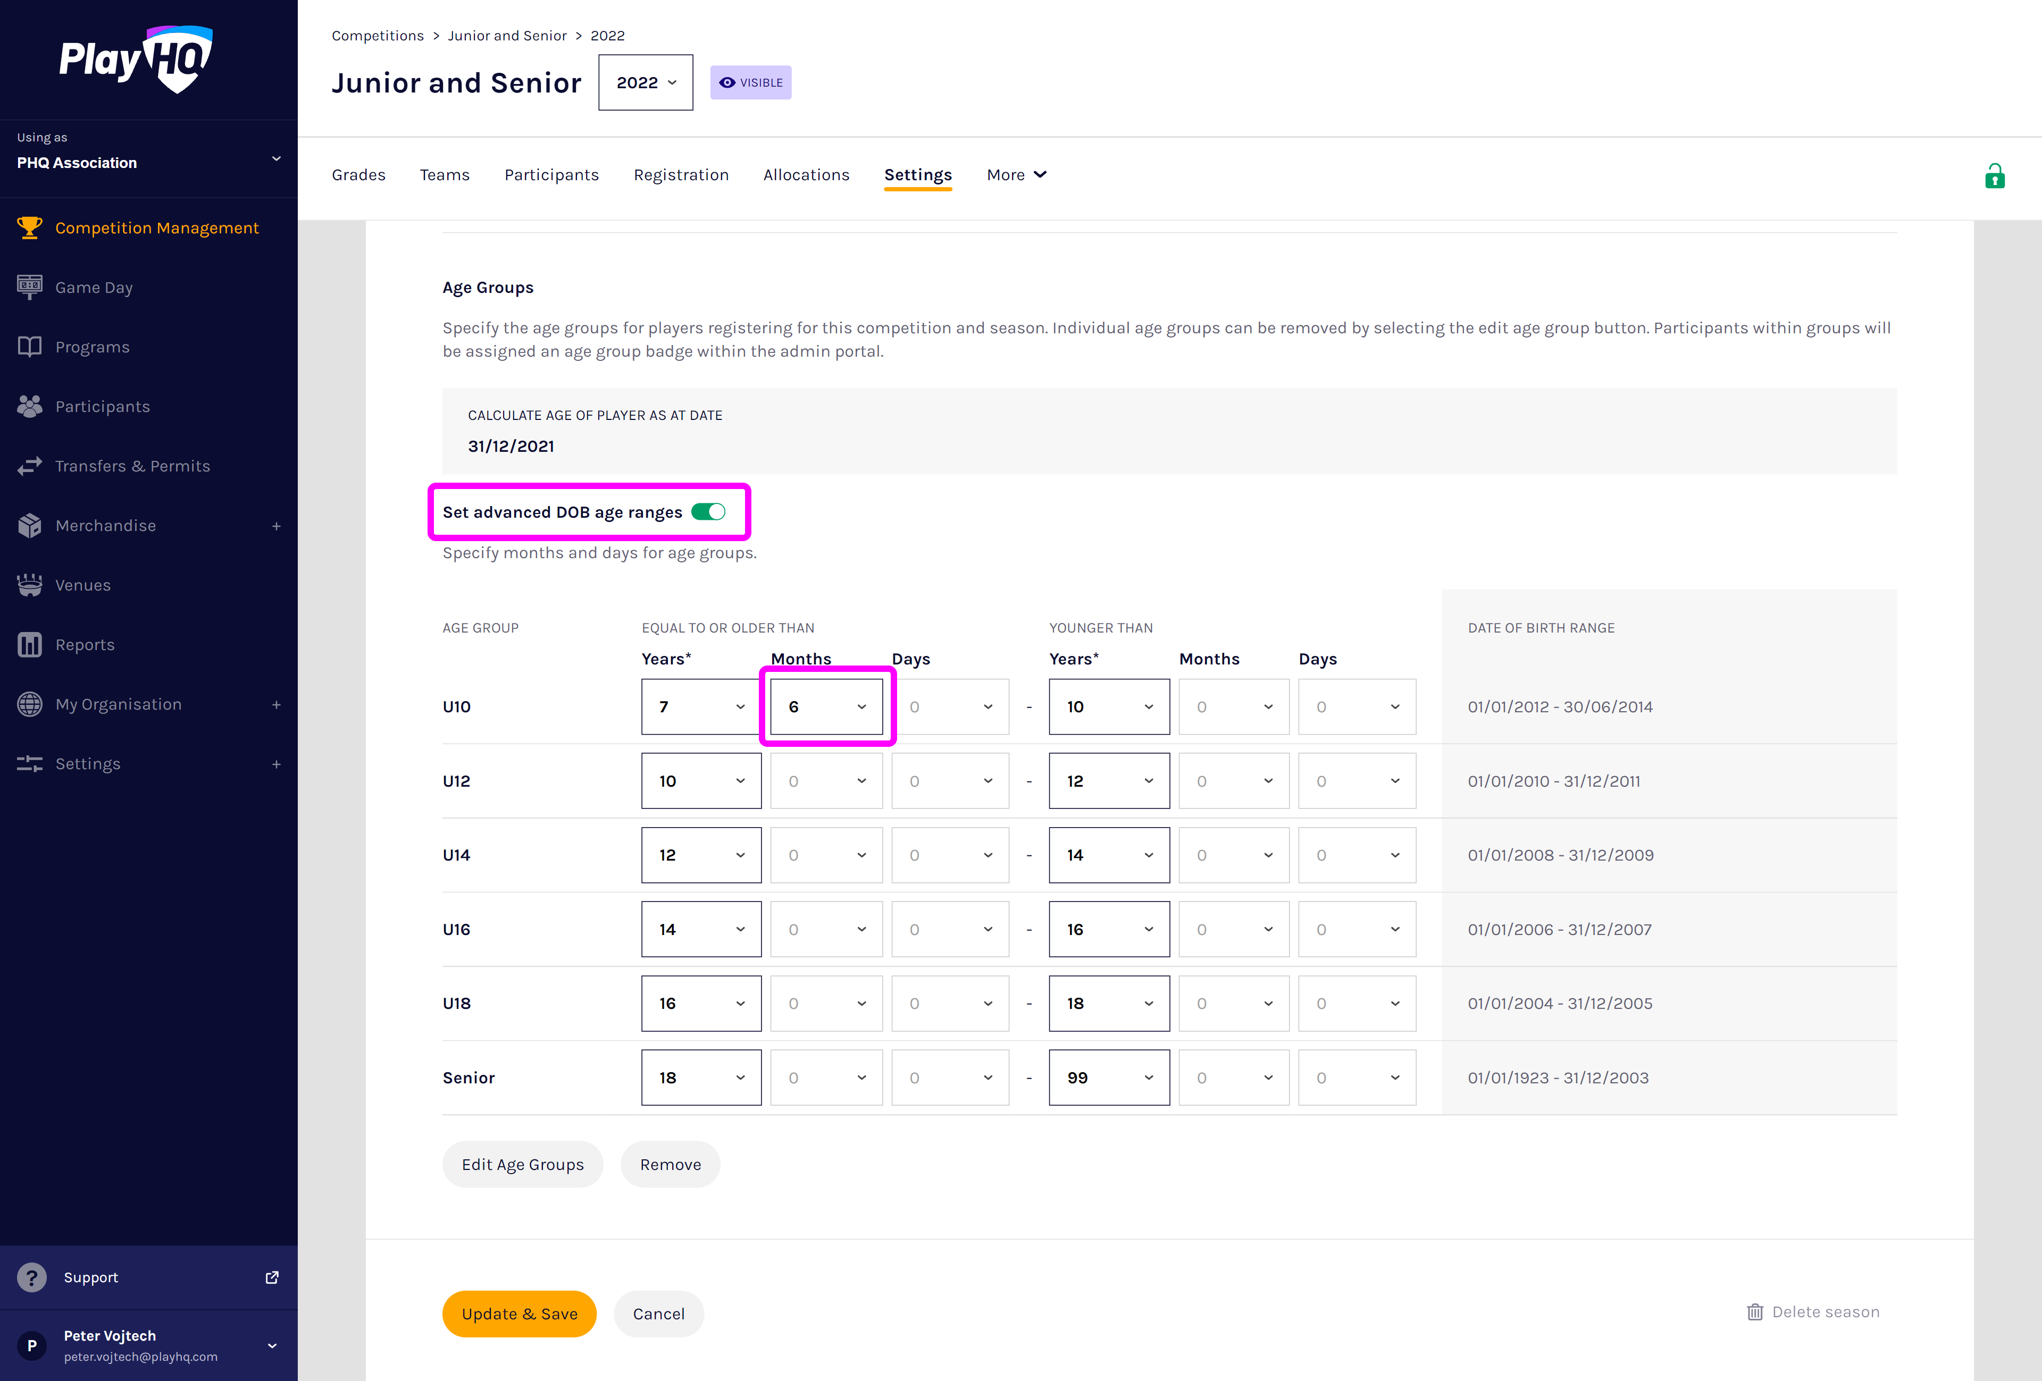This screenshot has height=1381, width=2042.
Task: Open the Reports chart icon
Action: pyautogui.click(x=30, y=644)
